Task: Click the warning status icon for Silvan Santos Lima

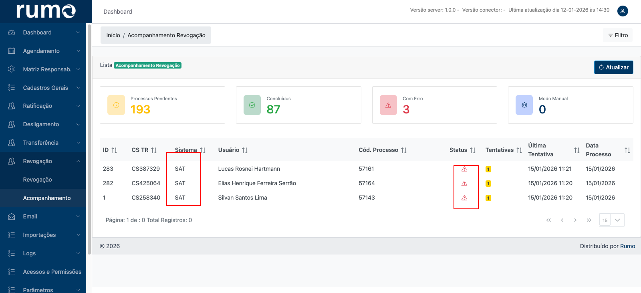Action: pyautogui.click(x=464, y=198)
